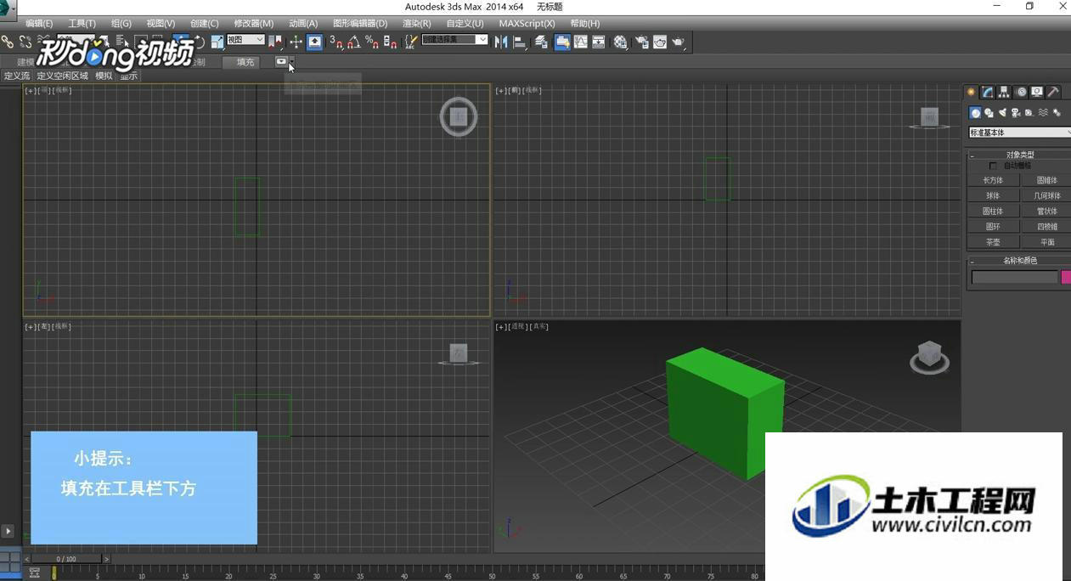Click the 圆锥体 button
1071x581 pixels.
click(1046, 180)
